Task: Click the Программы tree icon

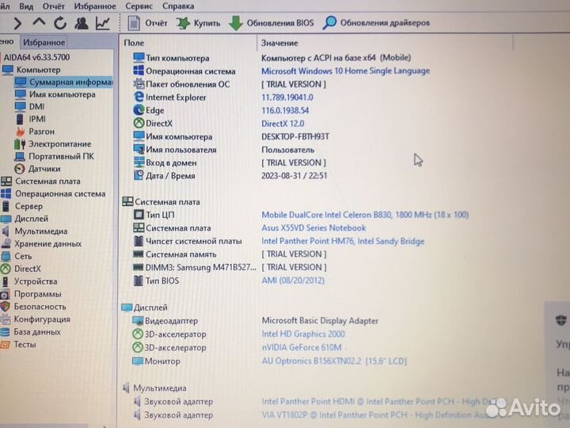Action: coord(5,294)
